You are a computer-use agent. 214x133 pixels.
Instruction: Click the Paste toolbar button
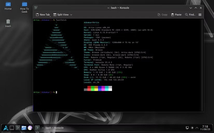pos(176,15)
